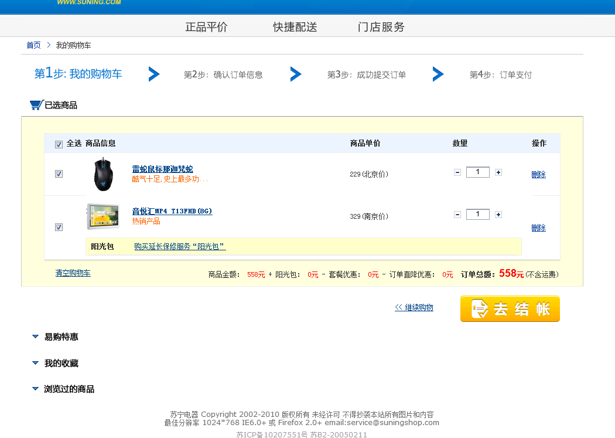Delete the 雷蛇鼠标 item via 删除
615x438 pixels.
coord(538,174)
